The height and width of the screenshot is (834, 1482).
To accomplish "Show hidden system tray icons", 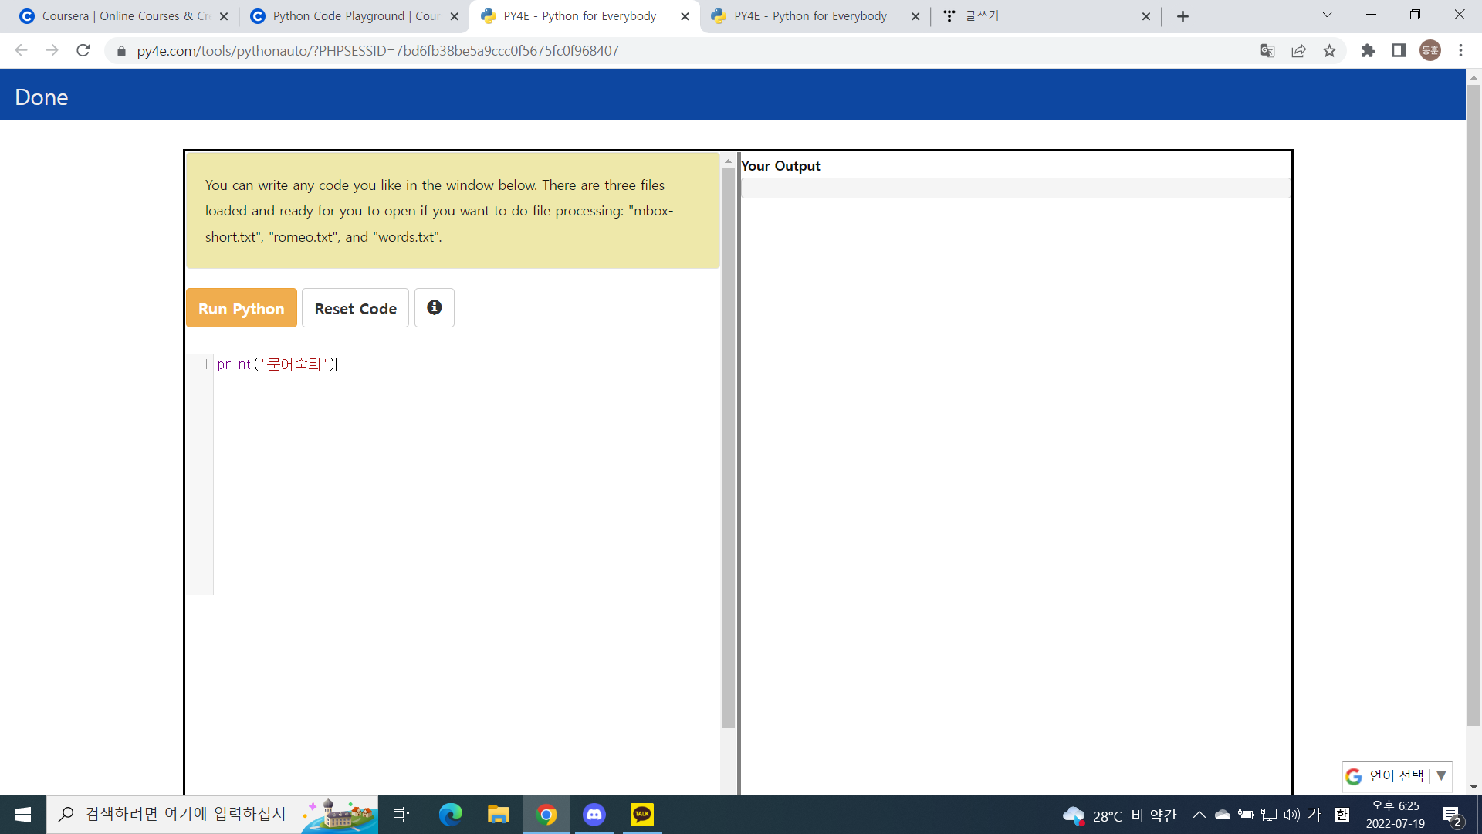I will 1199,815.
